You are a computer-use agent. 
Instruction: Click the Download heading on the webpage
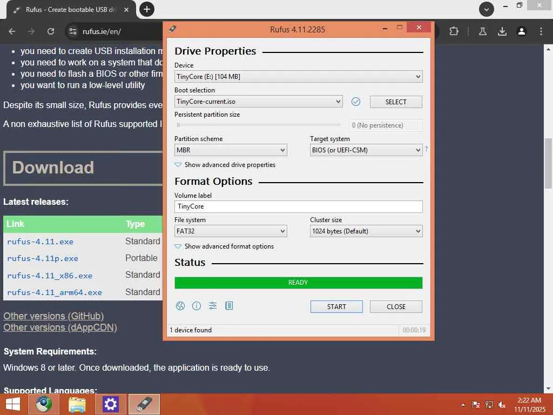click(53, 168)
